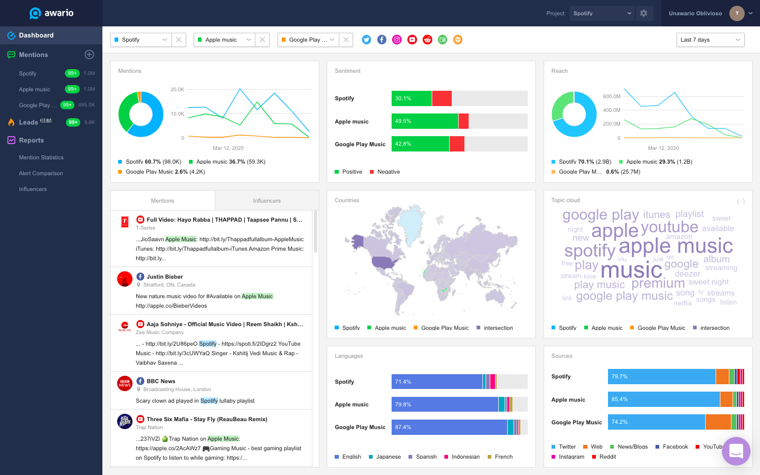Image resolution: width=760 pixels, height=475 pixels.
Task: Open the chat support bubble
Action: (736, 451)
